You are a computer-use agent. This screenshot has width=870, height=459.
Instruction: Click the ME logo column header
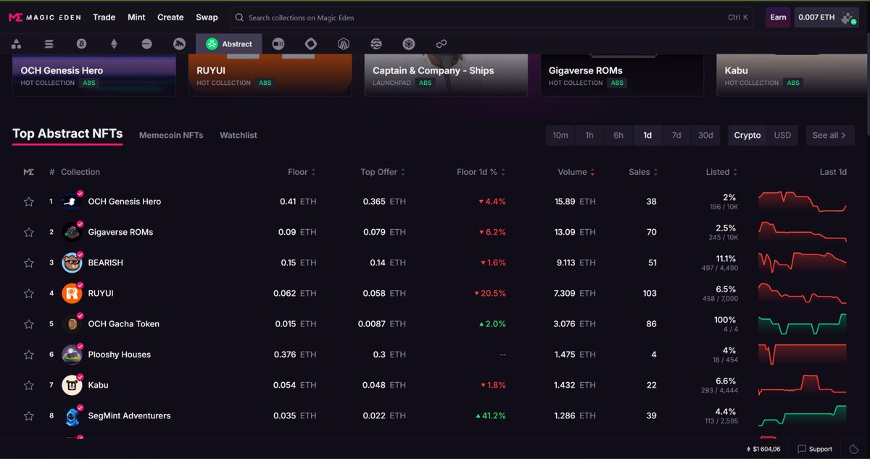coord(28,172)
